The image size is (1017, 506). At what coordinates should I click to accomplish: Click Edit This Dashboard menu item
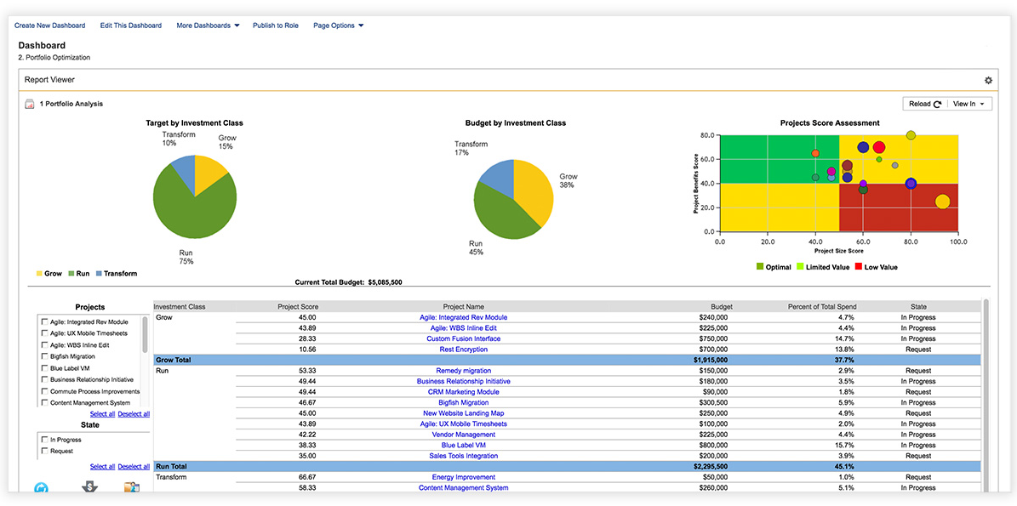[x=130, y=26]
